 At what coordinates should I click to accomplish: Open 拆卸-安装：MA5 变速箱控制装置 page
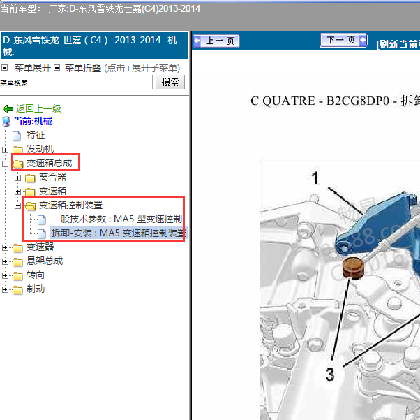coord(119,233)
